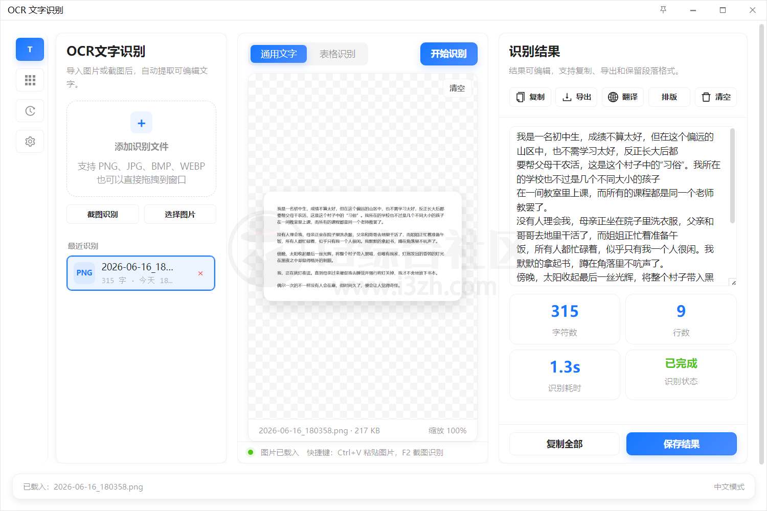Click 保存结果 button
Image resolution: width=767 pixels, height=511 pixels.
[x=682, y=444]
